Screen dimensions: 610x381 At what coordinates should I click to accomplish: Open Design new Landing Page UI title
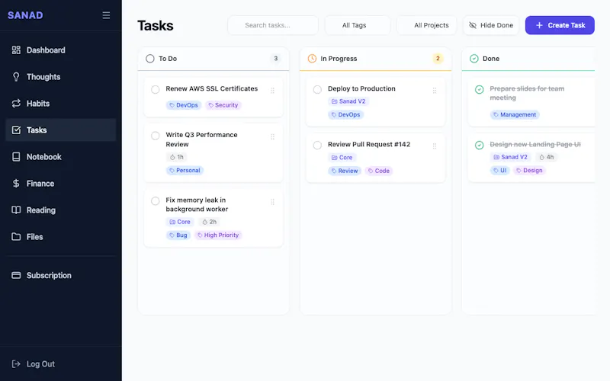535,144
